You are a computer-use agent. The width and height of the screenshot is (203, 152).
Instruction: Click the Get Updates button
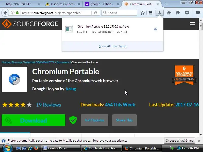(x=95, y=120)
